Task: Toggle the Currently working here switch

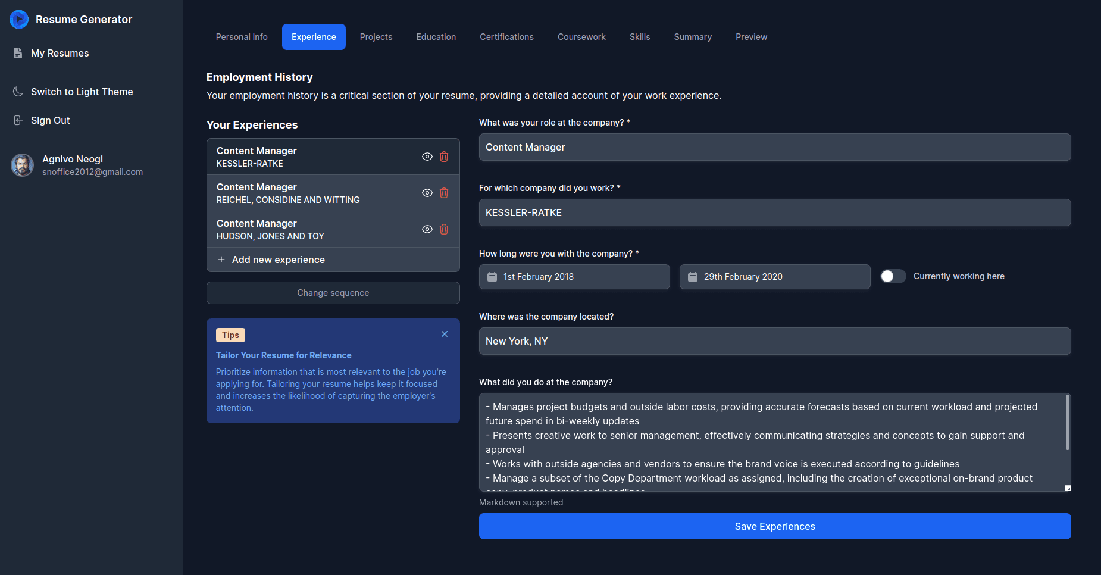Action: click(893, 276)
